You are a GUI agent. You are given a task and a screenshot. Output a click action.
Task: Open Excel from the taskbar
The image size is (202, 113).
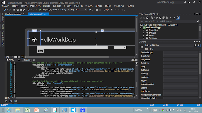click(x=27, y=110)
